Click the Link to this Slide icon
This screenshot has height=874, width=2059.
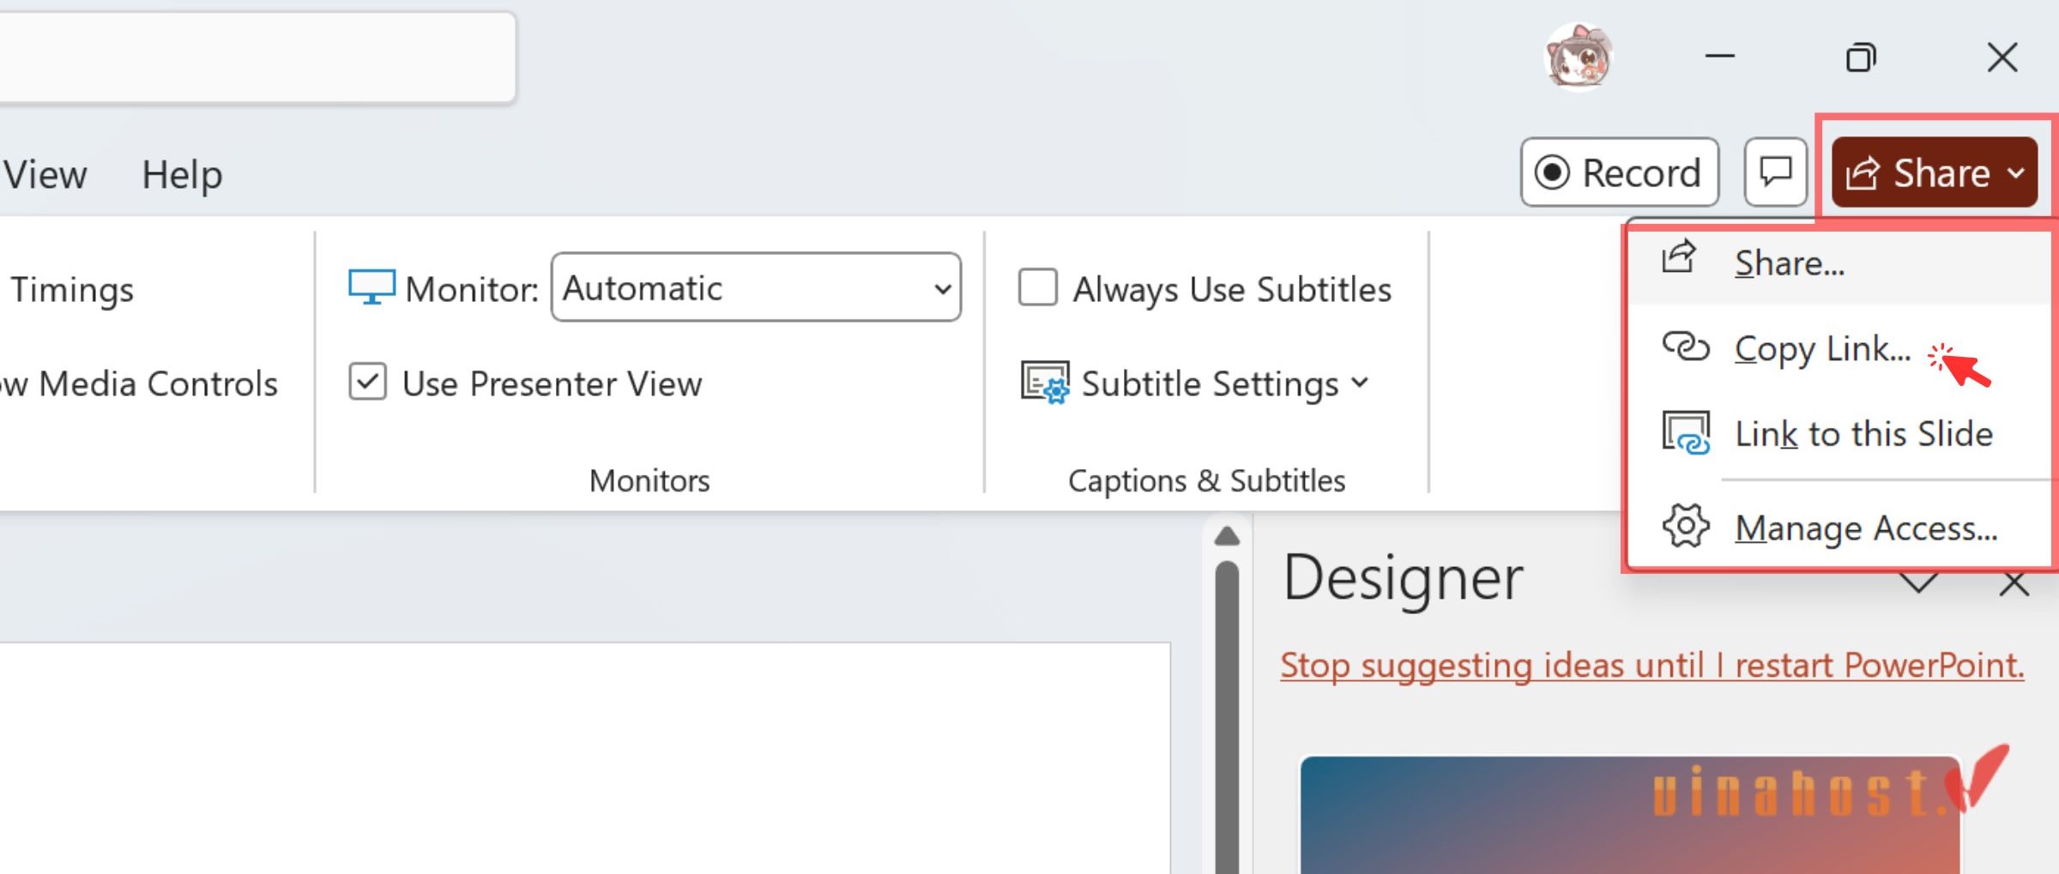(x=1685, y=432)
